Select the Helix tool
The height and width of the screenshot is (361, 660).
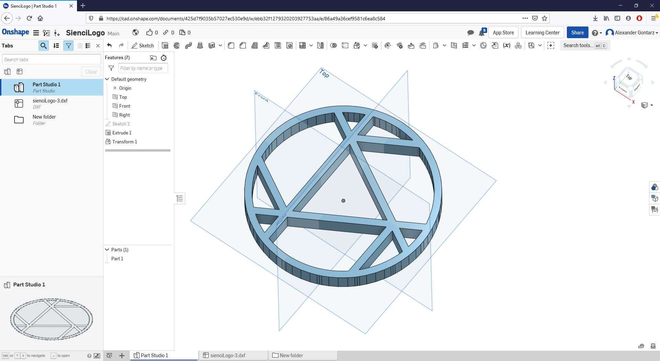[x=465, y=45]
